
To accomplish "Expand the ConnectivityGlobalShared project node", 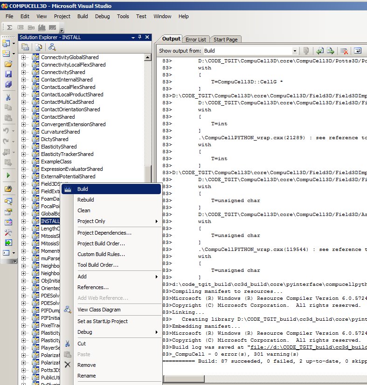I will pyautogui.click(x=24, y=57).
